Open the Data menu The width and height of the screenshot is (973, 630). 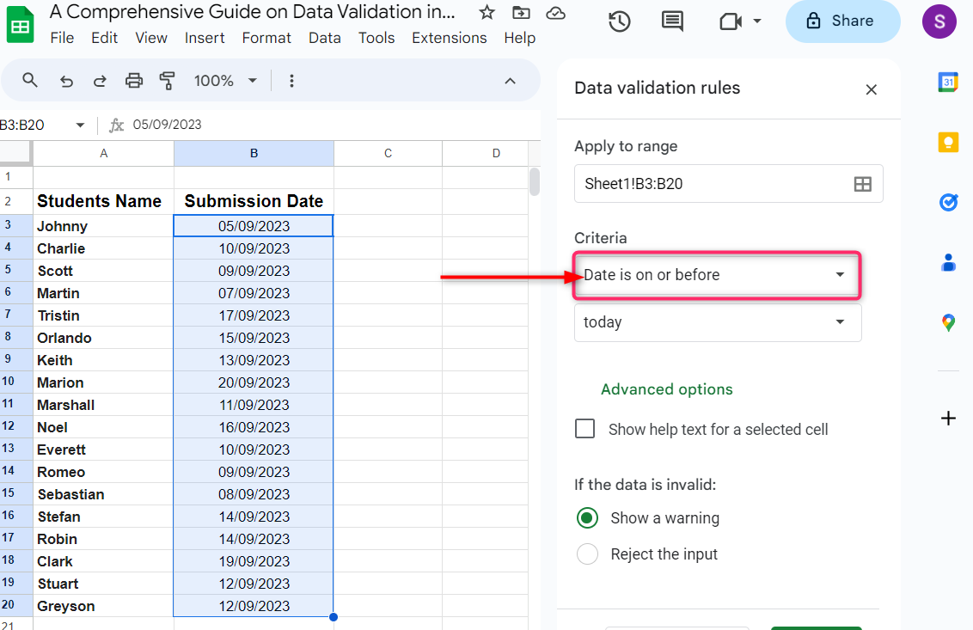tap(325, 38)
